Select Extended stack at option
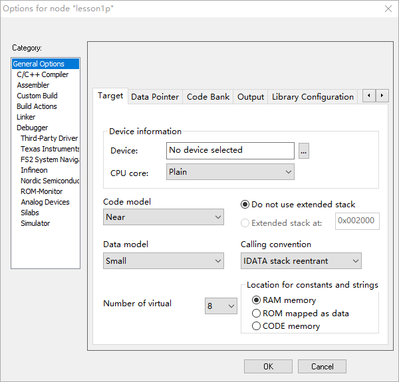399x382 pixels. pos(281,223)
